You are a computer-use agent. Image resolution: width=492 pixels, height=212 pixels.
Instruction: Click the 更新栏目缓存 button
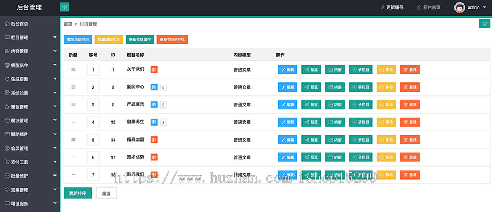pos(140,40)
